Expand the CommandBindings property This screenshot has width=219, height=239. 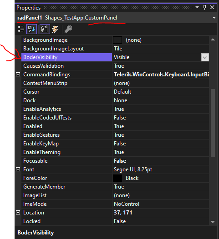pyautogui.click(x=18, y=75)
